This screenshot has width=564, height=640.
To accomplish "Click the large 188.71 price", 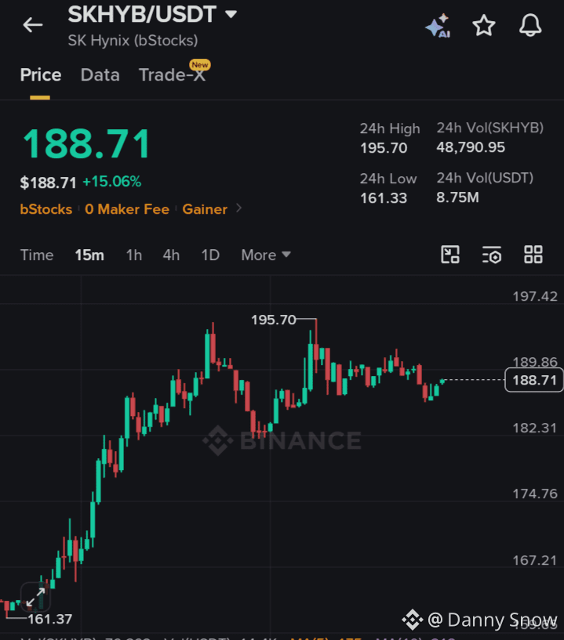I will tap(87, 144).
